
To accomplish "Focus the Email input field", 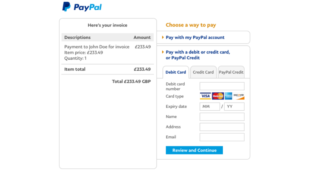I will 222,137.
